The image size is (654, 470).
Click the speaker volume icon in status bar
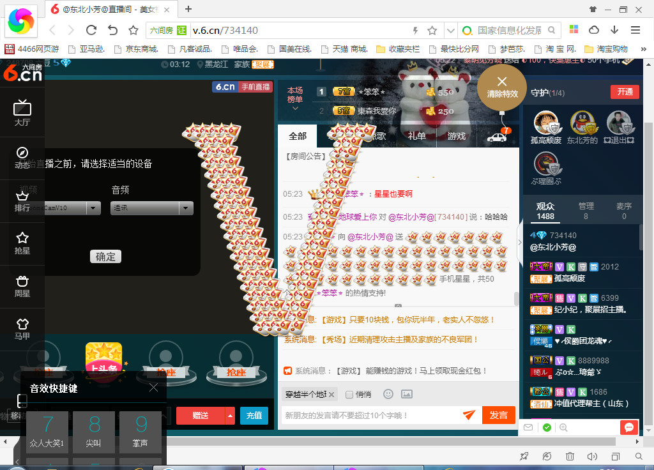click(x=592, y=457)
